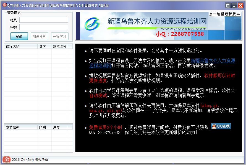This screenshot has width=246, height=165.
Task: Click the 开始学习 start learning button
Action: pyautogui.click(x=60, y=36)
